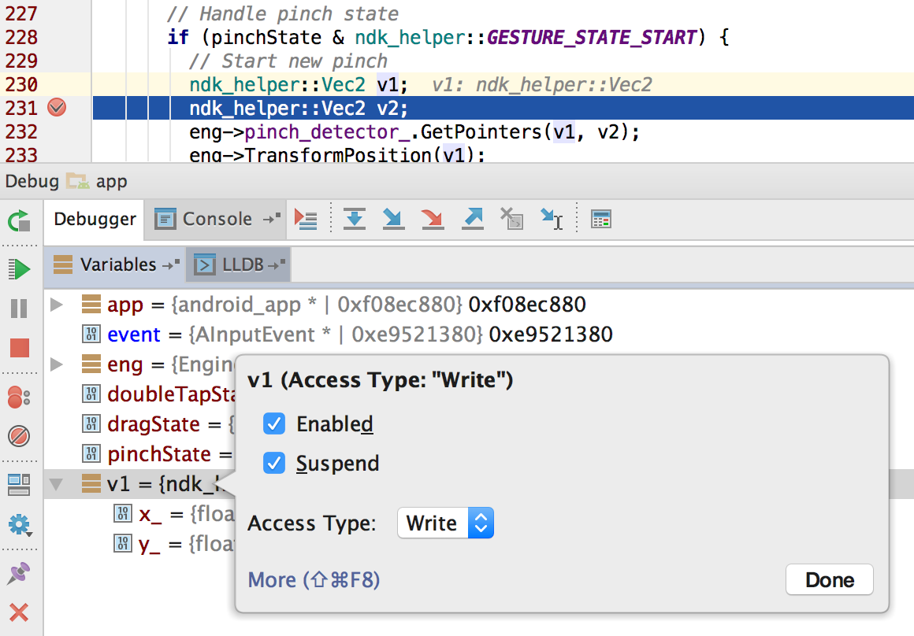Open the Access Type dropdown
Screen dimensions: 914x636
(x=445, y=523)
